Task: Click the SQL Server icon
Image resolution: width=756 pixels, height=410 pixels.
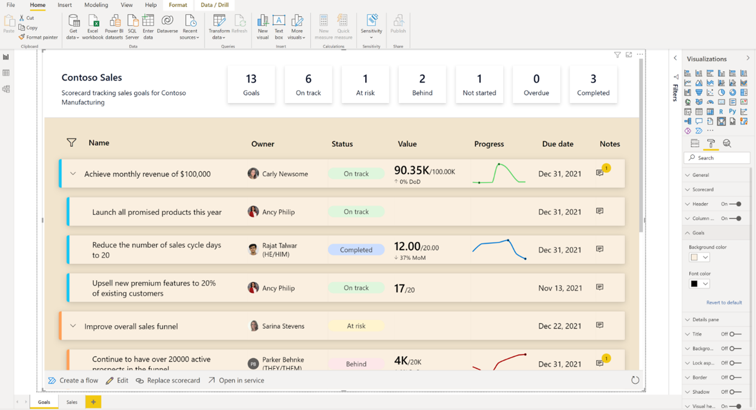Action: (132, 27)
